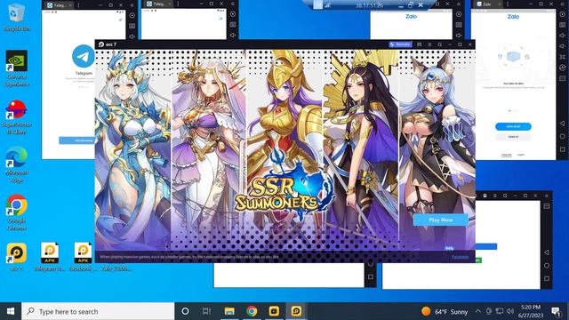The image size is (569, 320).
Task: Collapse the sidebar of the leftmost Telegram window
Action: [x=132, y=5]
